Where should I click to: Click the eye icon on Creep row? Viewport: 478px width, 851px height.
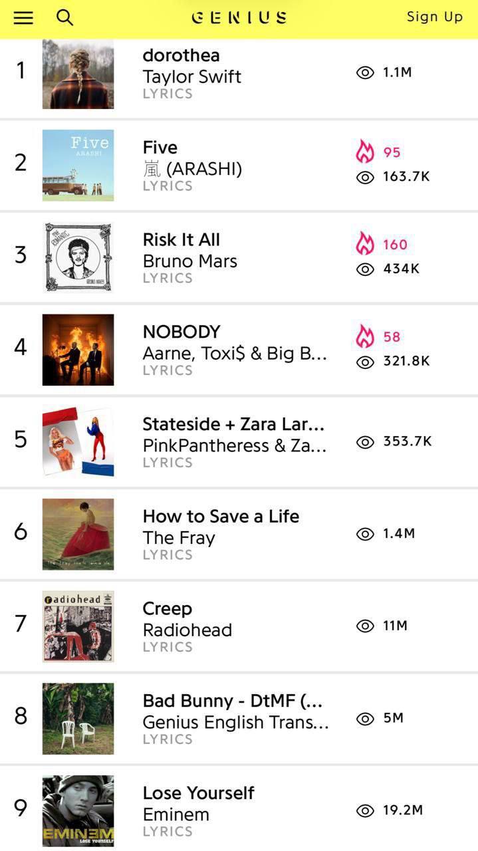pyautogui.click(x=365, y=626)
